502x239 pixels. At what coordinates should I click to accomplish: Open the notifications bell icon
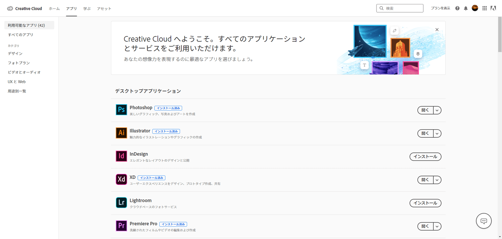point(466,8)
